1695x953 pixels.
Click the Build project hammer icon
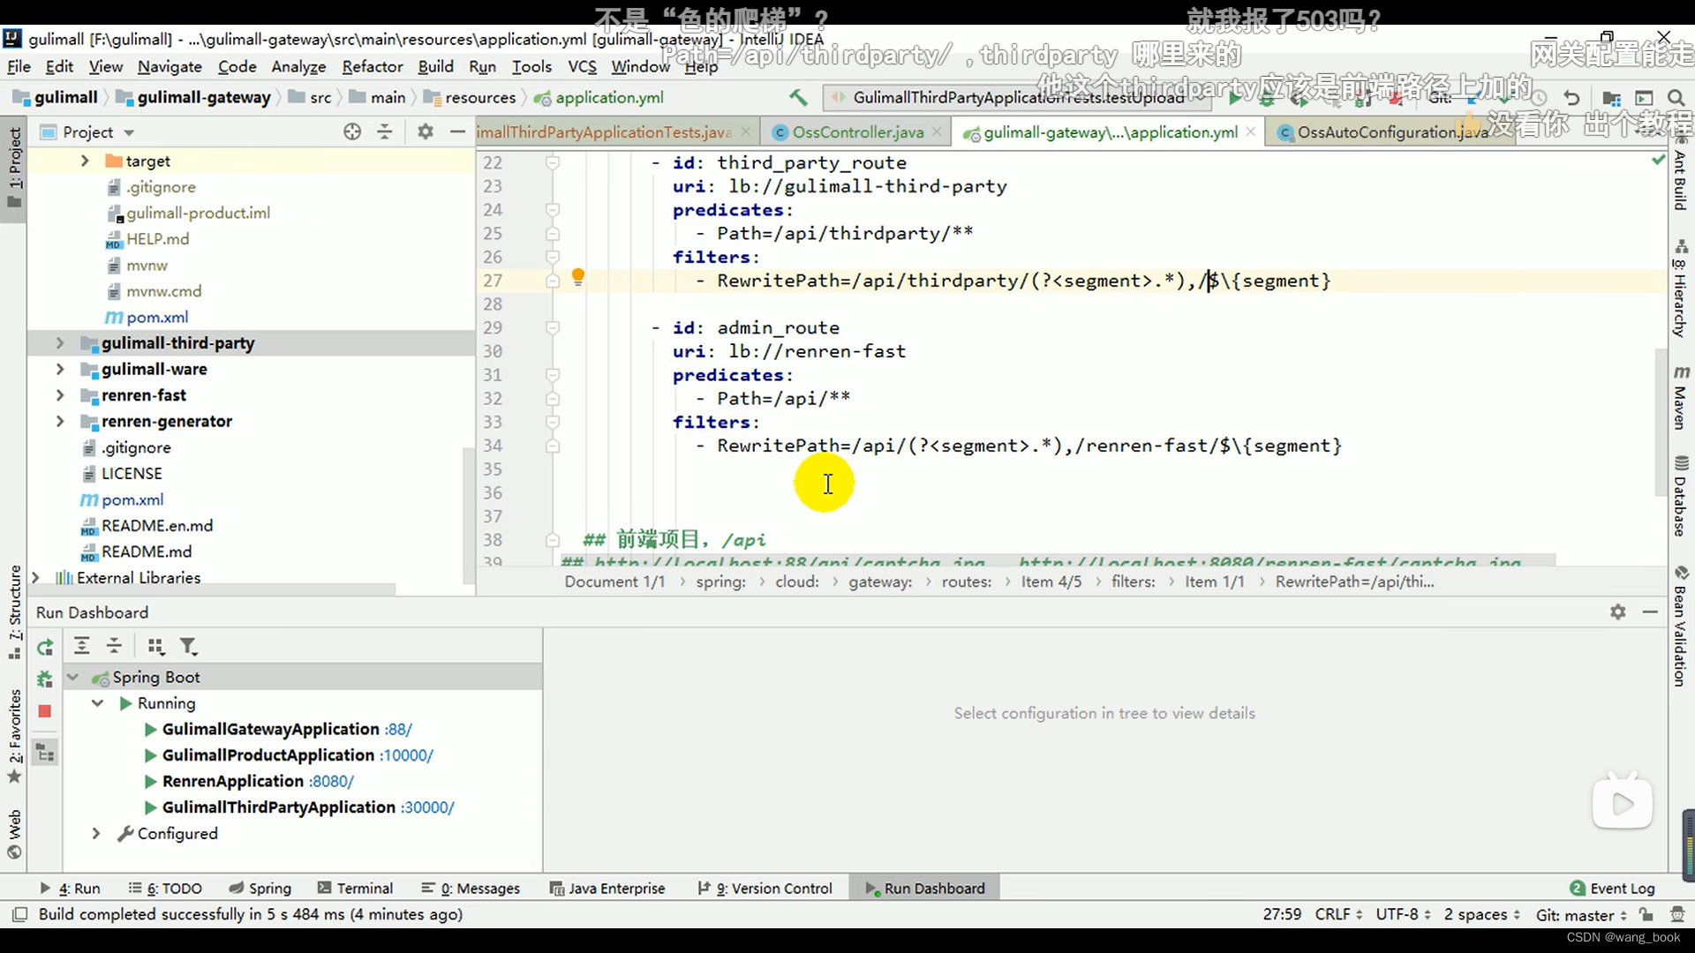coord(798,98)
